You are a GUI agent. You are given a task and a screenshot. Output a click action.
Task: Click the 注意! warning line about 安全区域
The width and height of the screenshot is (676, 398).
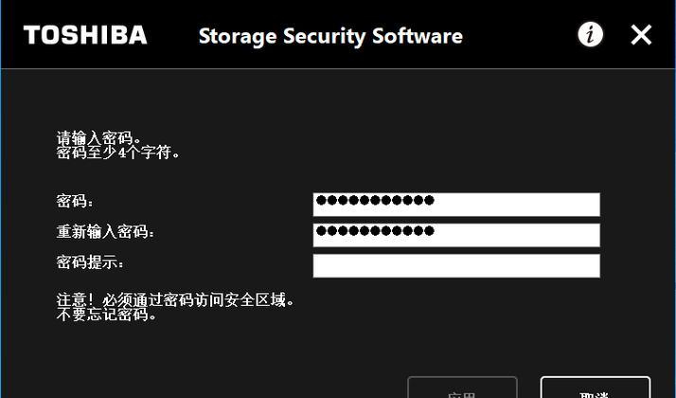click(x=175, y=299)
